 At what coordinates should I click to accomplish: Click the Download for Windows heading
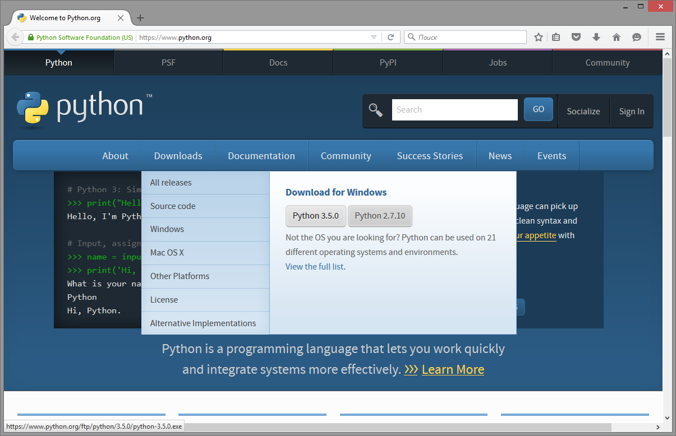(336, 192)
